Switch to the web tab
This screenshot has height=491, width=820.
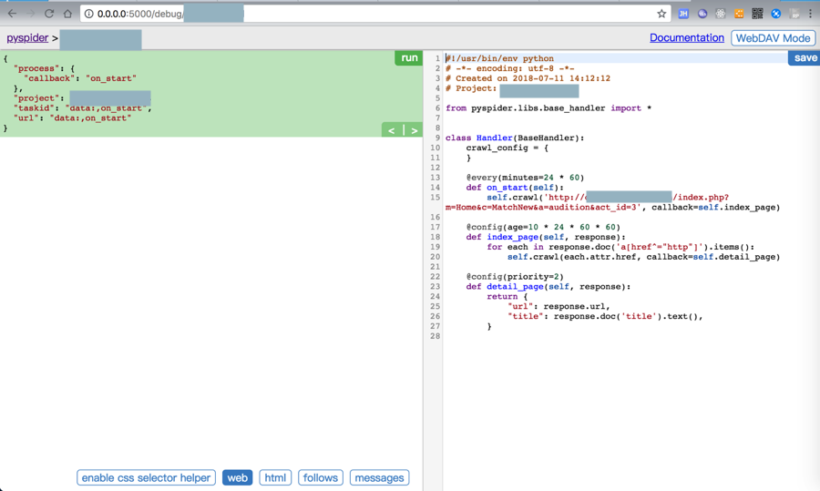(238, 477)
